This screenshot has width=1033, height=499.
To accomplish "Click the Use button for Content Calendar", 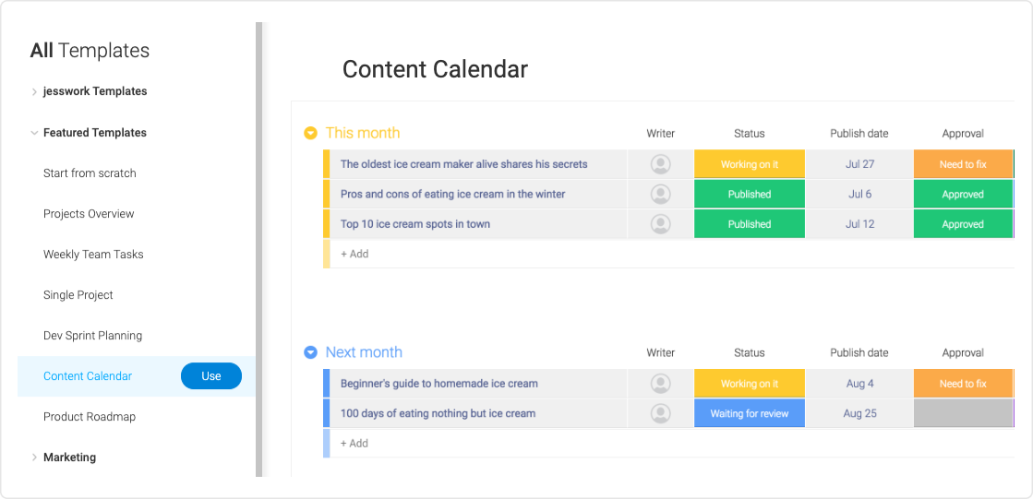I will point(210,376).
